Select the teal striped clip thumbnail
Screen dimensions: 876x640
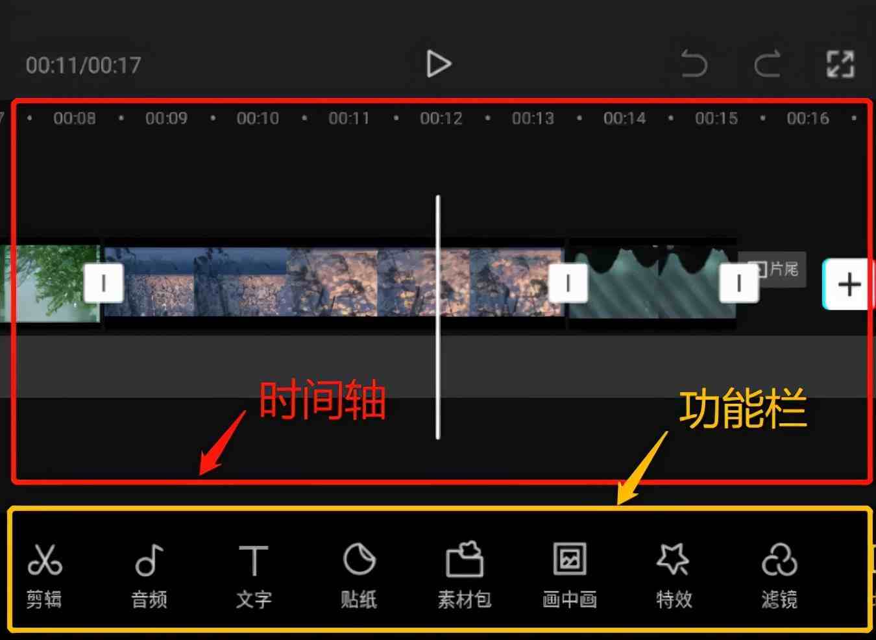click(x=652, y=282)
